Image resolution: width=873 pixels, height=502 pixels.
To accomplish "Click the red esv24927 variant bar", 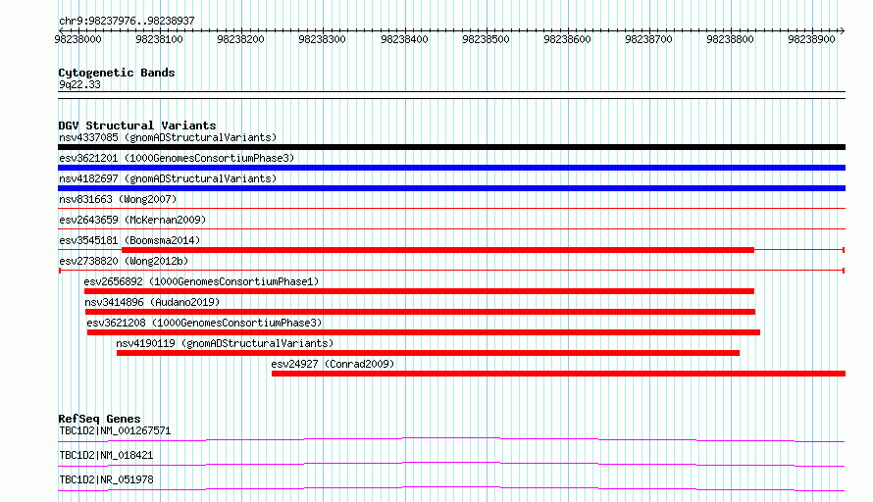I will click(558, 374).
